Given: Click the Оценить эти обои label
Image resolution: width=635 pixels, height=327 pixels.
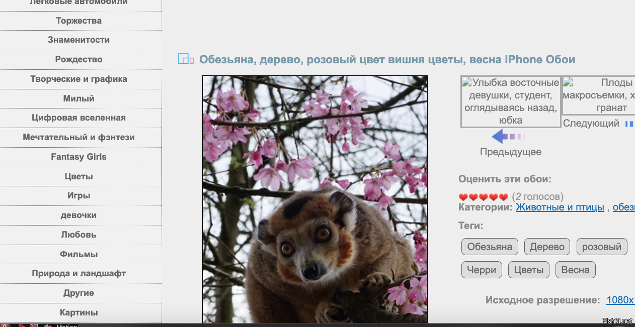Looking at the screenshot, I should [x=505, y=179].
